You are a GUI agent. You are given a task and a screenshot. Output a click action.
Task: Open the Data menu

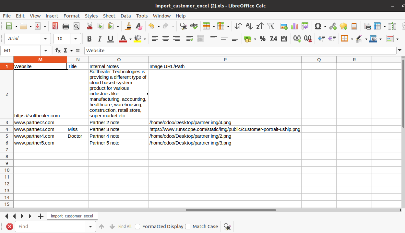[x=125, y=16]
